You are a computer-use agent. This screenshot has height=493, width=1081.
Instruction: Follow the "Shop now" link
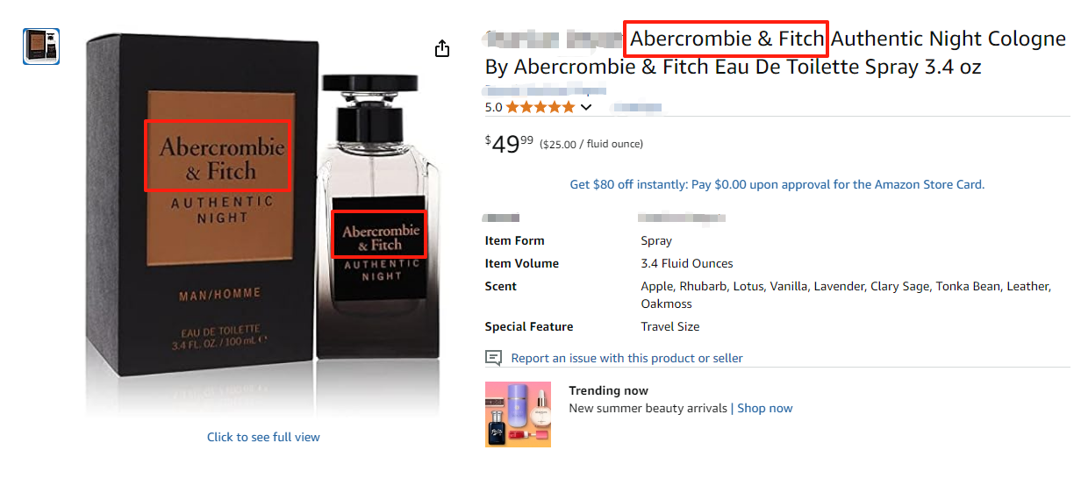click(764, 408)
